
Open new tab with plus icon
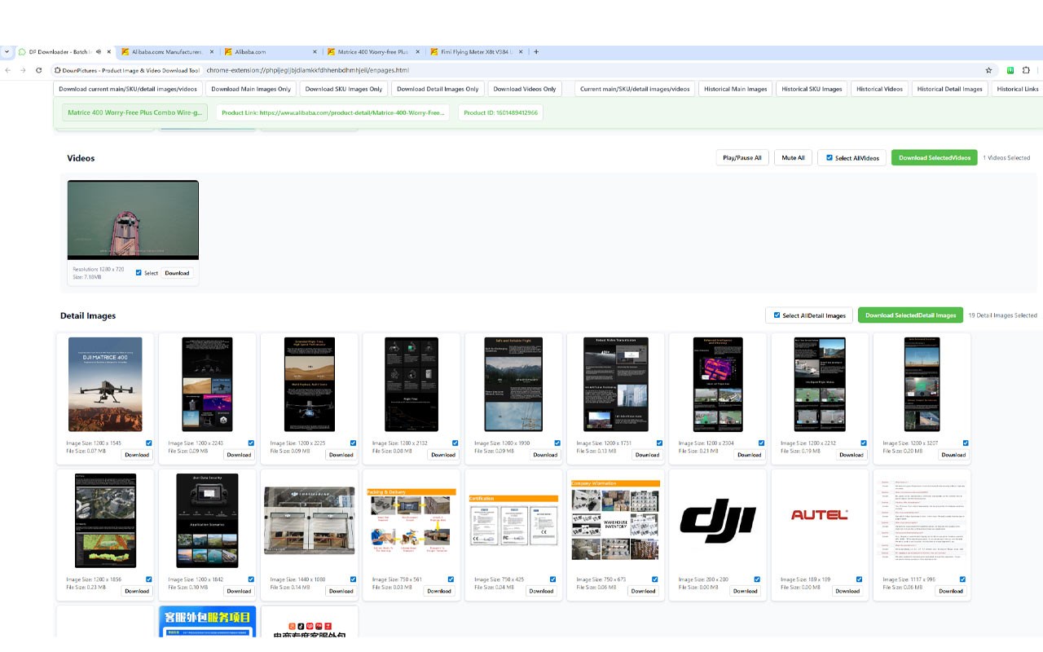[535, 51]
